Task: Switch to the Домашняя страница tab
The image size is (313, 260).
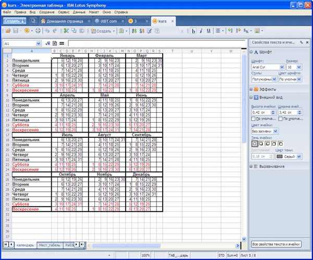Action: [65, 21]
